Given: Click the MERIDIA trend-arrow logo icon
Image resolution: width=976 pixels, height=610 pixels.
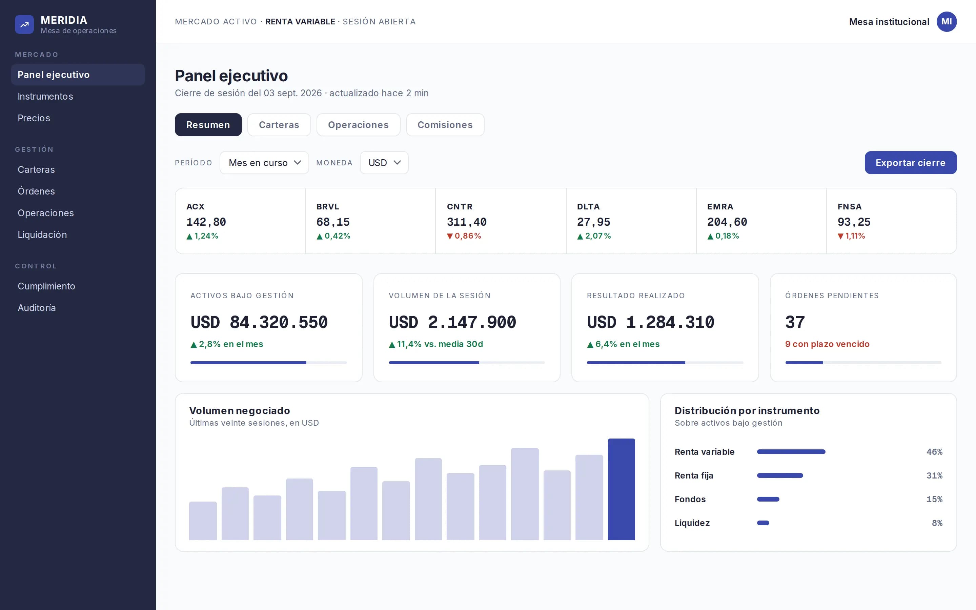Looking at the screenshot, I should [x=24, y=24].
